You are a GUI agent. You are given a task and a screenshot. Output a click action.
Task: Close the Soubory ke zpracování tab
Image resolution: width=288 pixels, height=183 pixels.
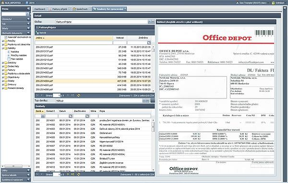click(125, 9)
